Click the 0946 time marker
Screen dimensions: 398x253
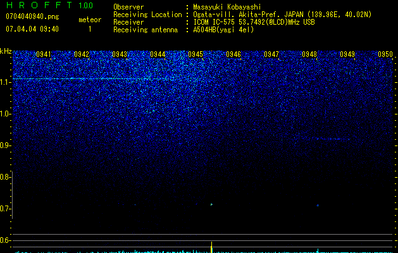(x=233, y=54)
